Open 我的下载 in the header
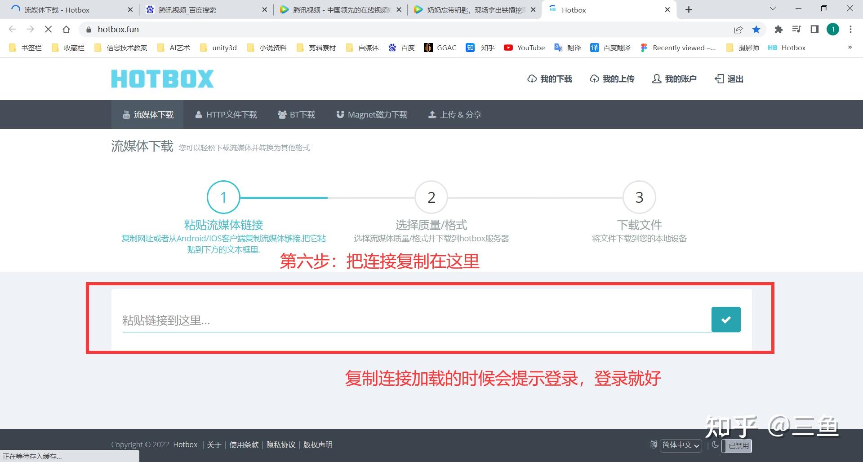Screen dimensions: 863x462 coord(550,79)
